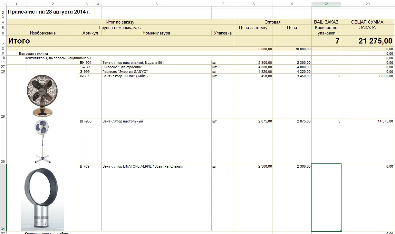Click row header 31
The width and height of the screenshot is (395, 234).
click(3, 198)
